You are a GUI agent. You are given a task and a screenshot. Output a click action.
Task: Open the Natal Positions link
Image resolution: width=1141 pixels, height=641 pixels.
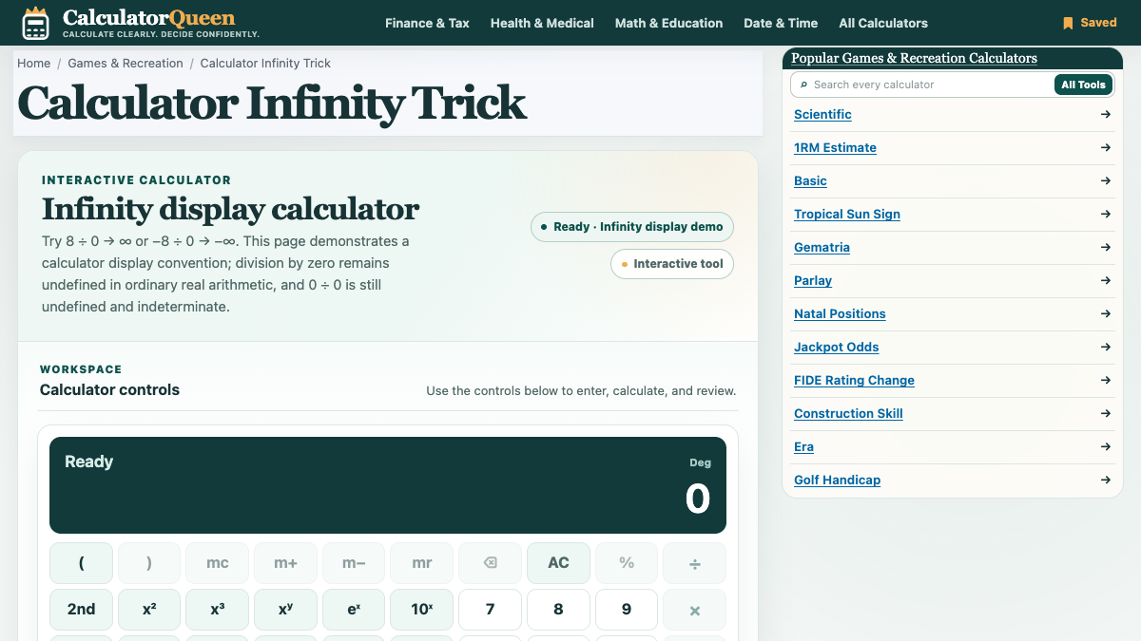pyautogui.click(x=840, y=313)
